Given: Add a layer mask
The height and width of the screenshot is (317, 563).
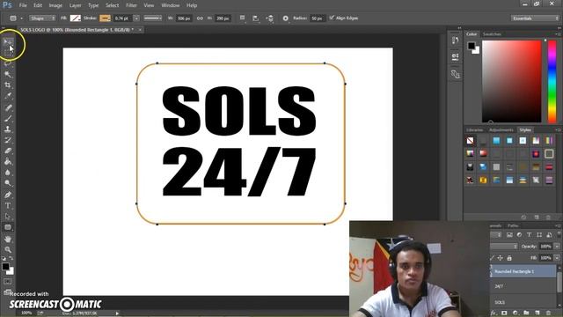Looking at the screenshot, I should pyautogui.click(x=504, y=313).
